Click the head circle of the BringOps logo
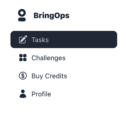This screenshot has height=128, width=130. pyautogui.click(x=22, y=13)
